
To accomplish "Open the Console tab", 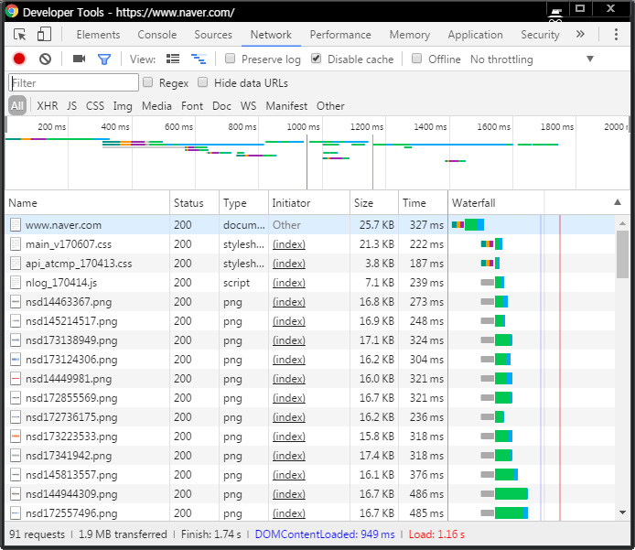I will (157, 35).
